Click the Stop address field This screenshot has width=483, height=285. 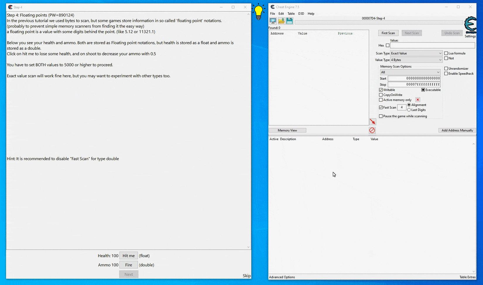(414, 84)
